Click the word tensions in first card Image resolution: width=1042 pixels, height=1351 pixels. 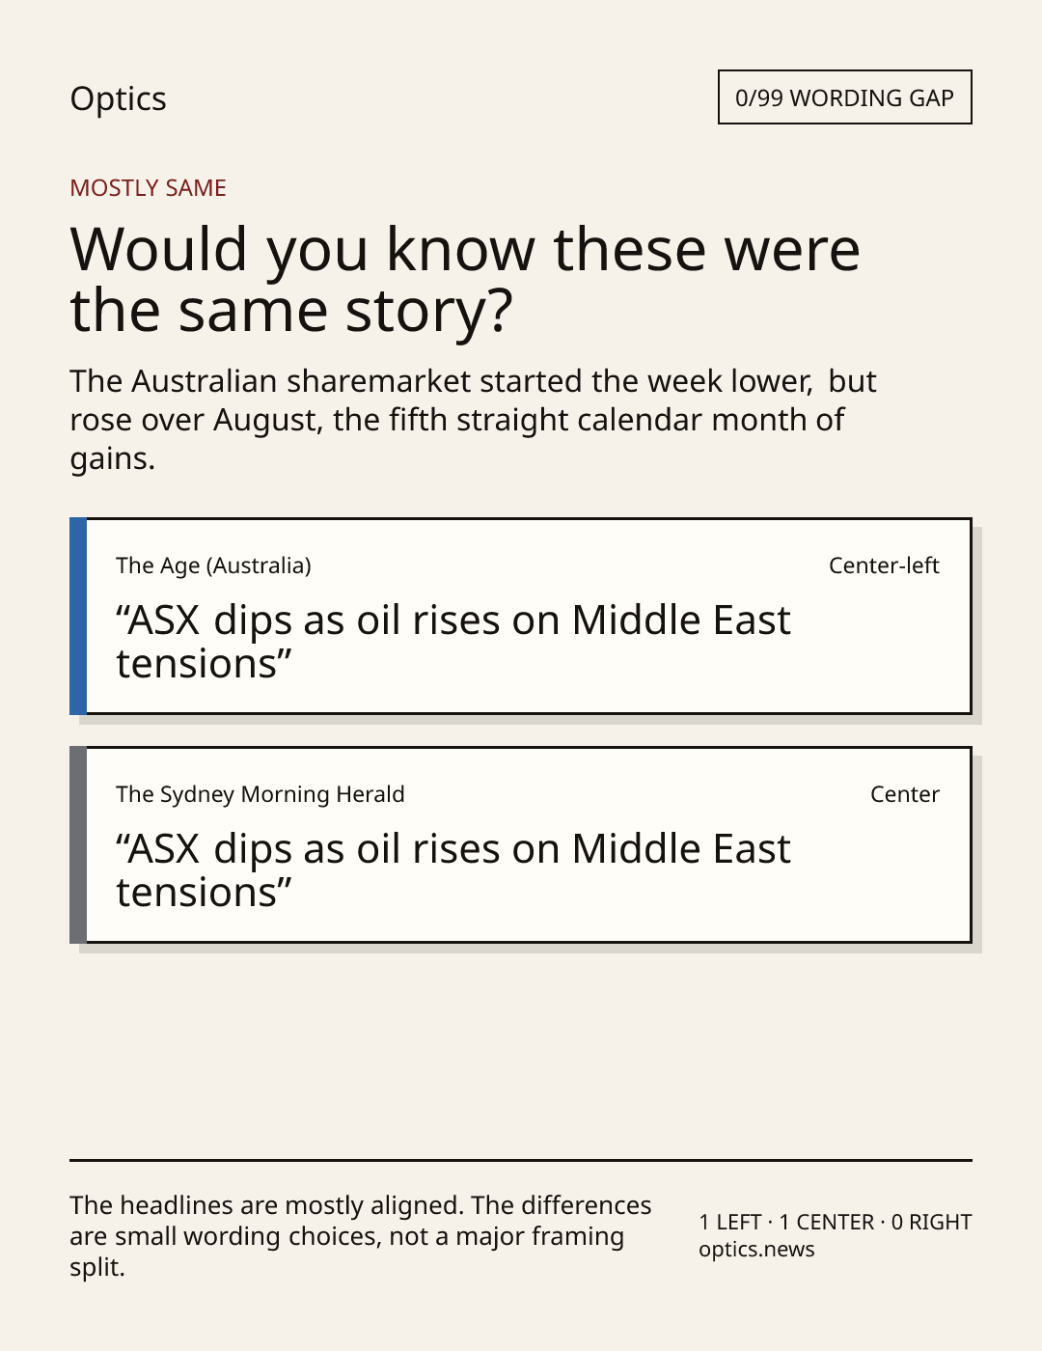[x=197, y=665]
